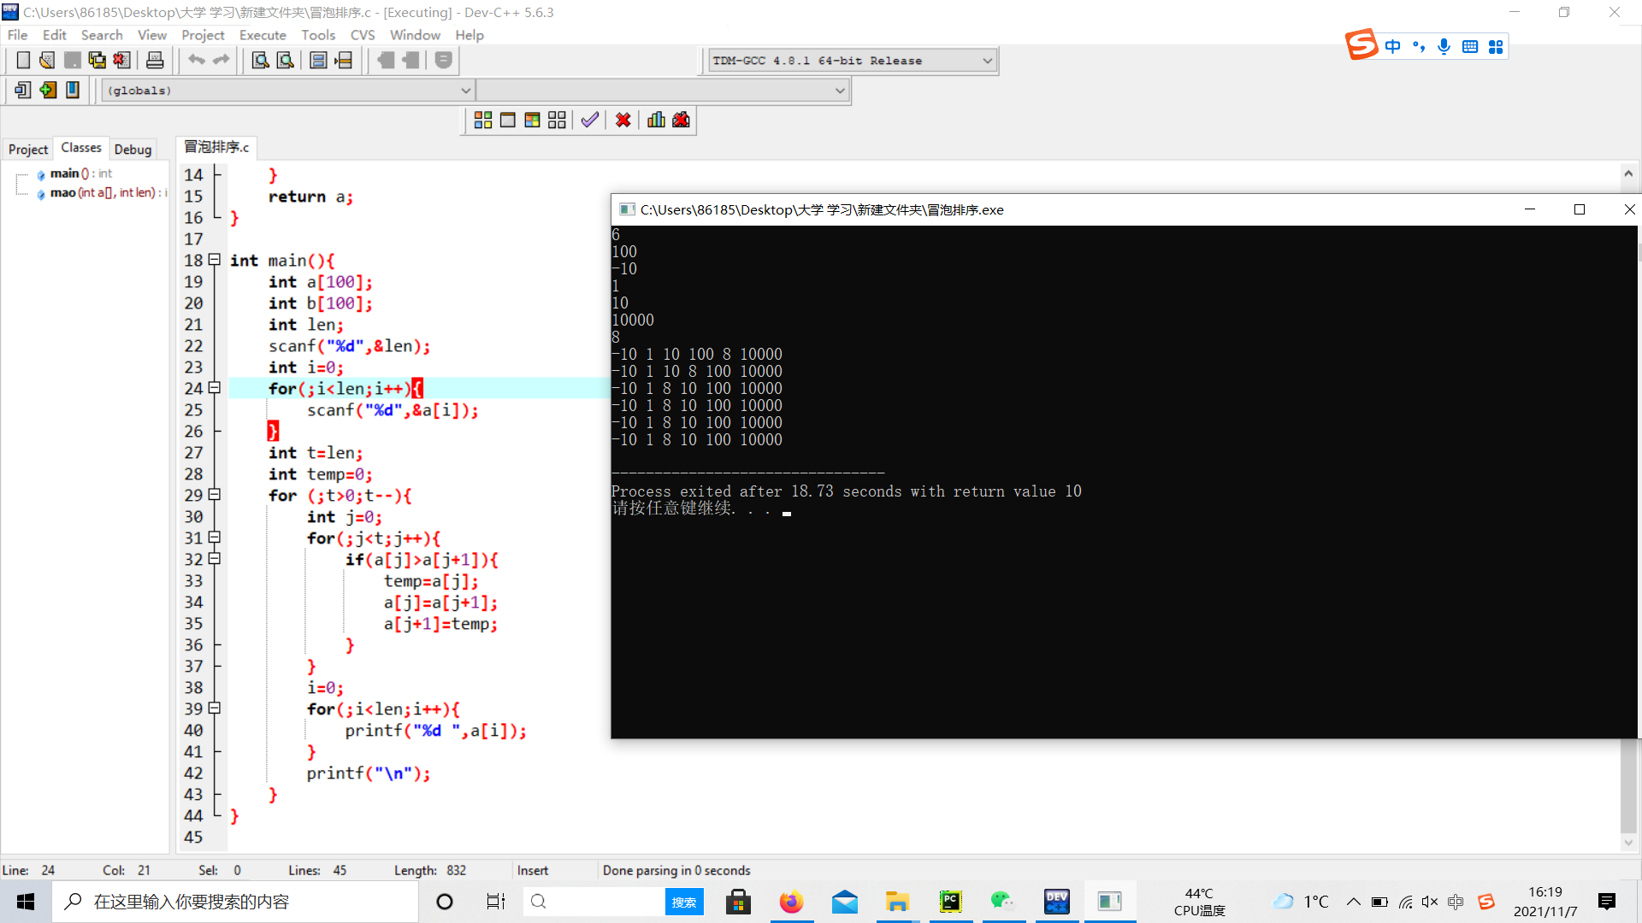
Task: Open the empty function dropdown beside globals
Action: (840, 91)
